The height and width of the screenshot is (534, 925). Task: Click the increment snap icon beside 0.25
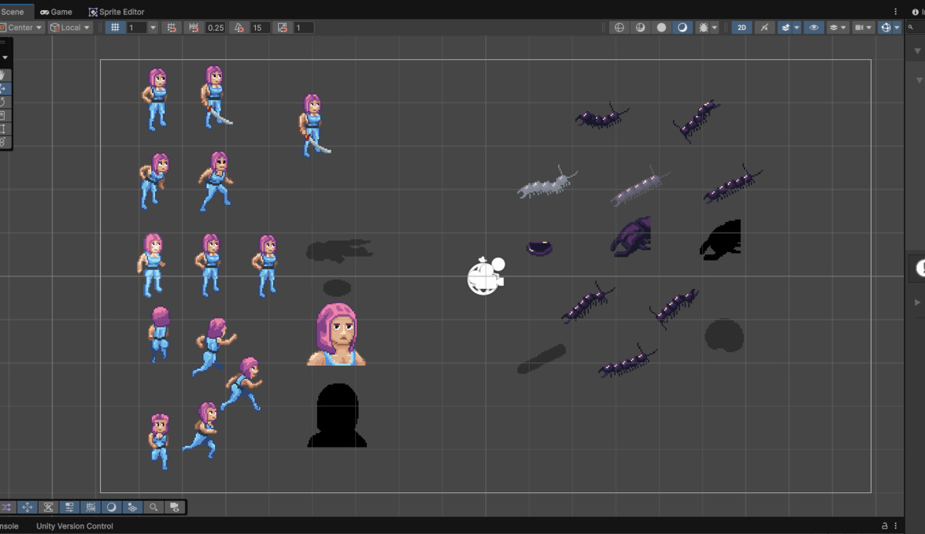coord(193,28)
